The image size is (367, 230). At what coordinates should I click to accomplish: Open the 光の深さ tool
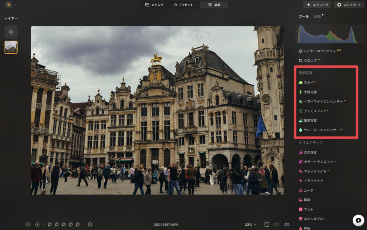308,152
